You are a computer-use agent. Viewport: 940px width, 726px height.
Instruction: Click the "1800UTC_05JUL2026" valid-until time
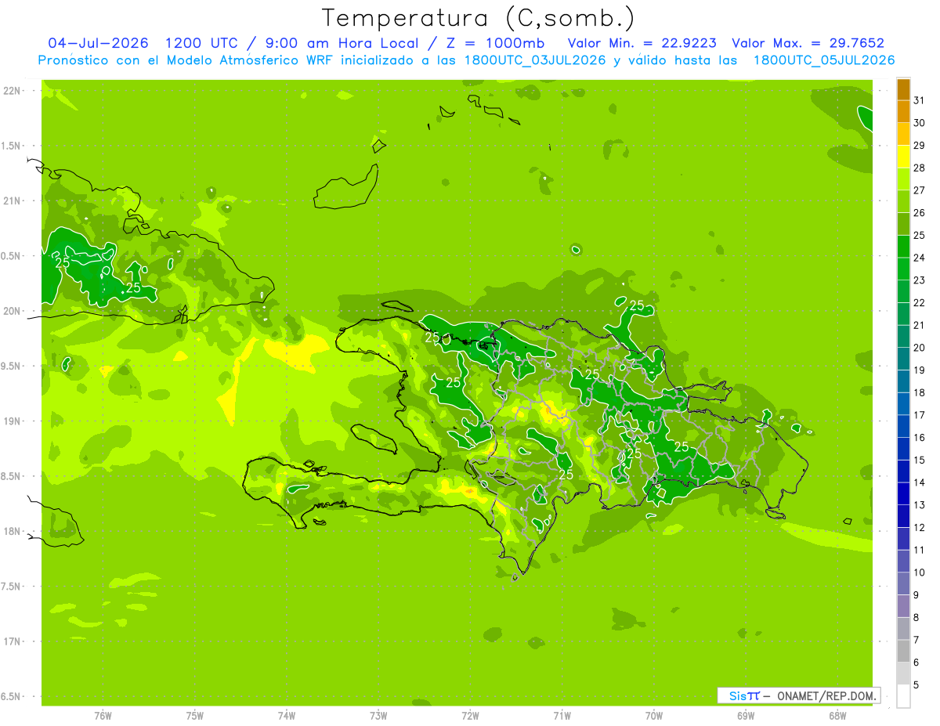823,60
